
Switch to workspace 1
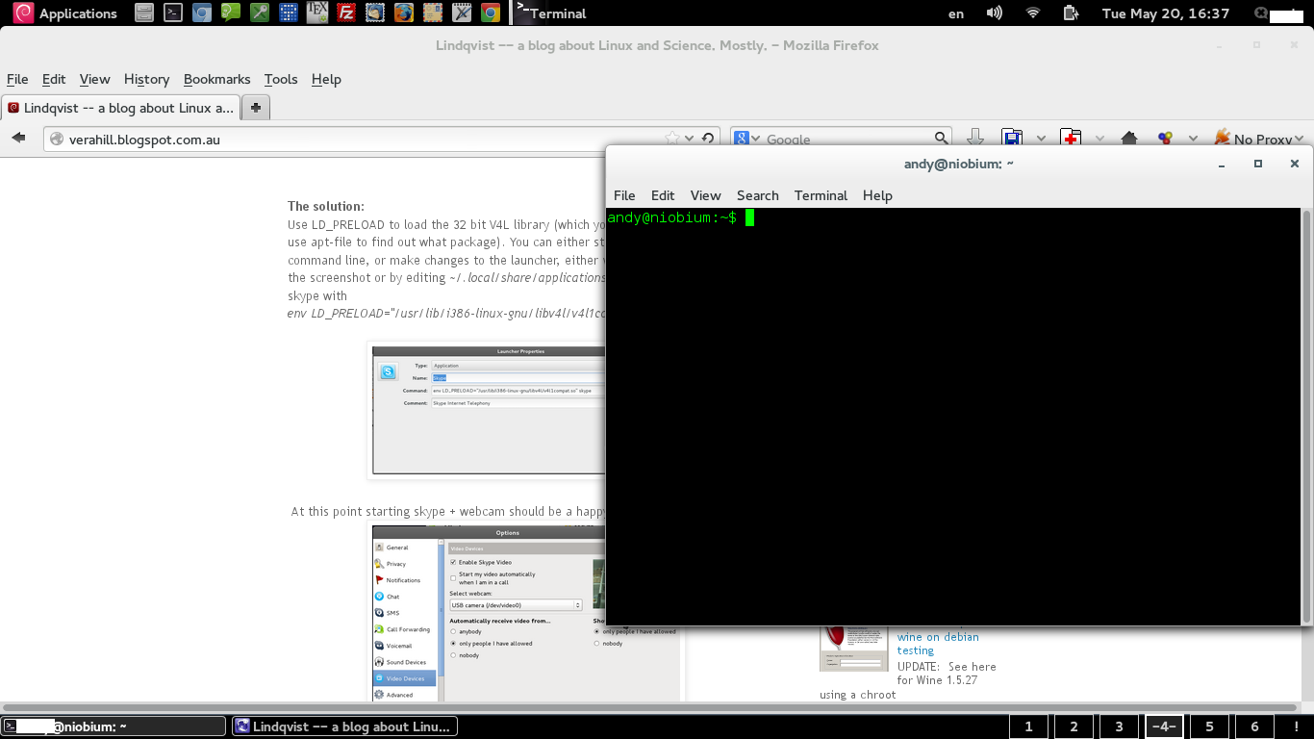(x=1028, y=726)
